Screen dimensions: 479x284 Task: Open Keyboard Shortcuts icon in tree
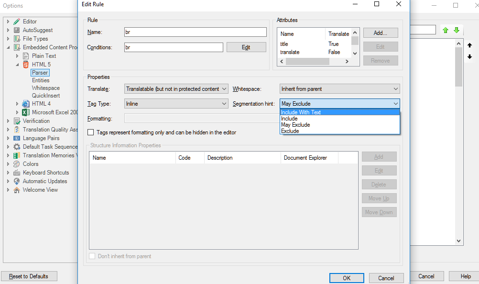[17, 173]
